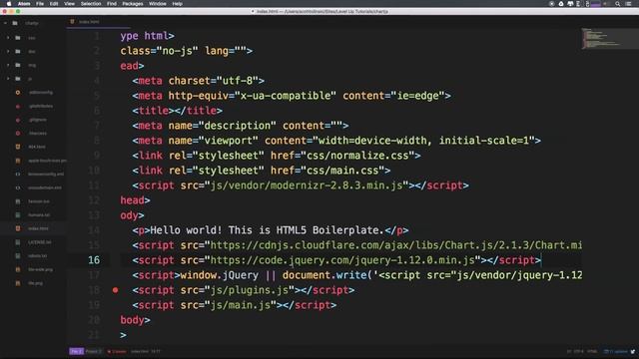Open the Edit menu
Viewport: 639px width, 359px height.
pyautogui.click(x=54, y=4)
